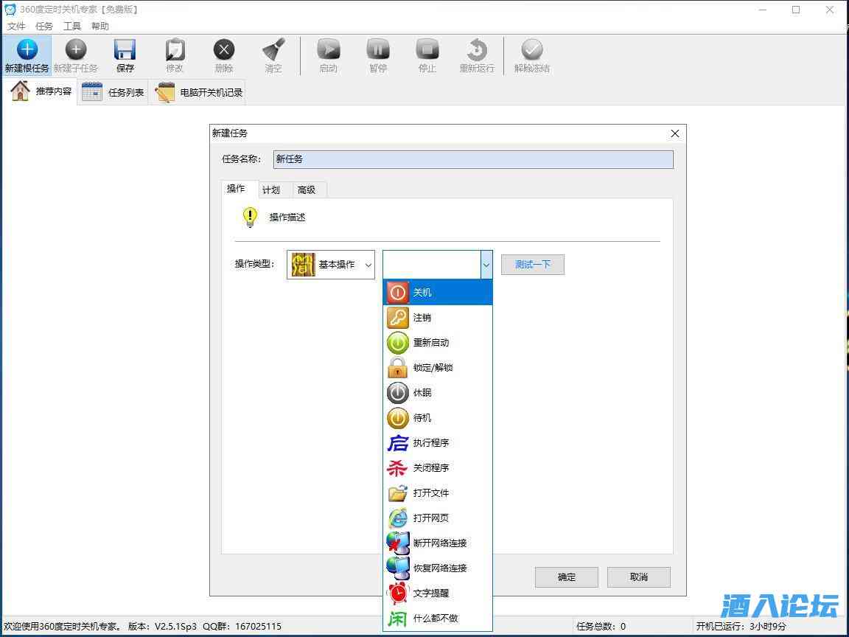Viewport: 849px width, 637px height.
Task: Select the 关机 shutdown option
Action: (x=438, y=293)
